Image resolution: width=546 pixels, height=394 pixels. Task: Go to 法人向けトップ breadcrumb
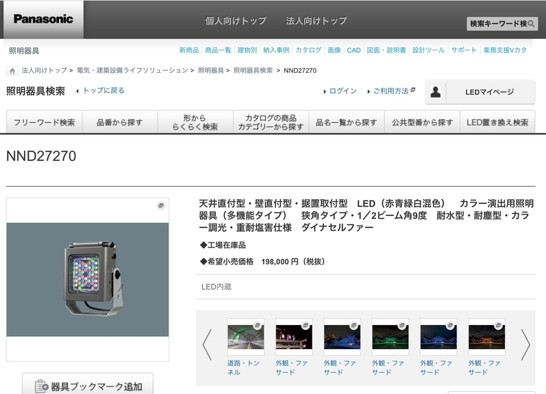tap(44, 70)
